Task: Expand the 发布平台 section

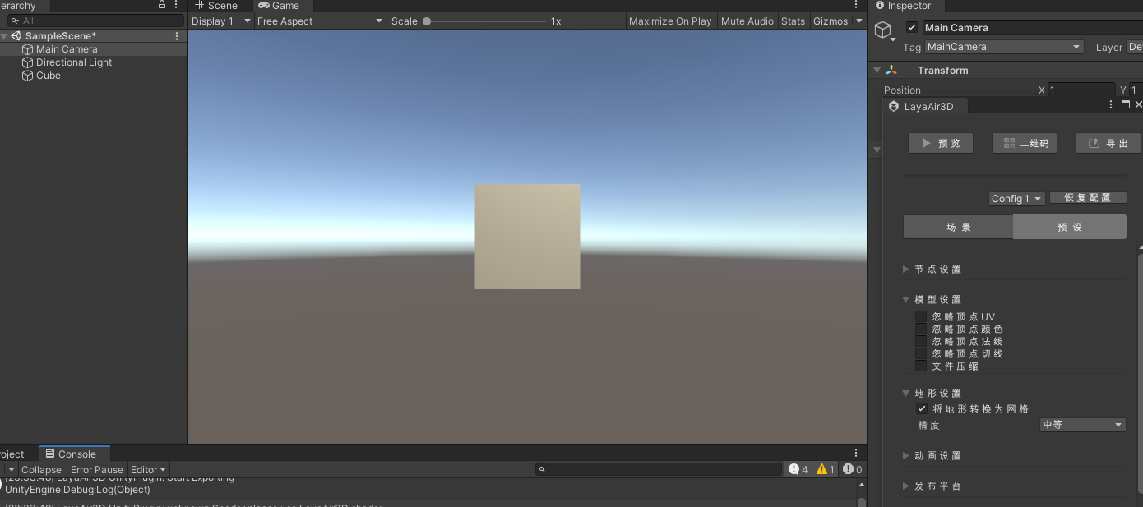Action: point(906,486)
